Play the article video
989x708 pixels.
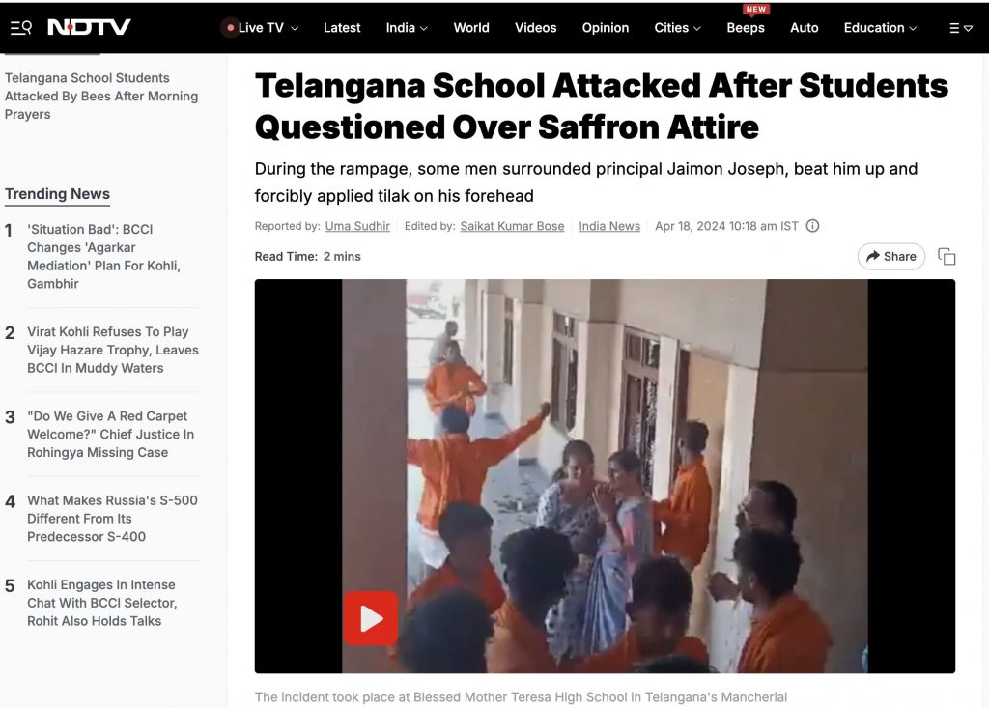(371, 618)
